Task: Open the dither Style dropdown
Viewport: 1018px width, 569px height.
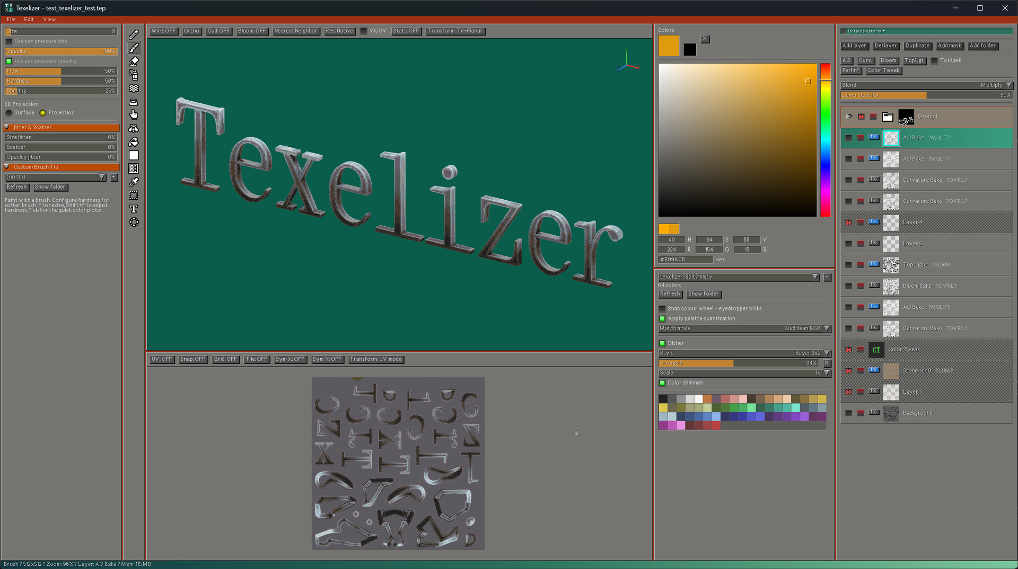Action: pos(744,353)
